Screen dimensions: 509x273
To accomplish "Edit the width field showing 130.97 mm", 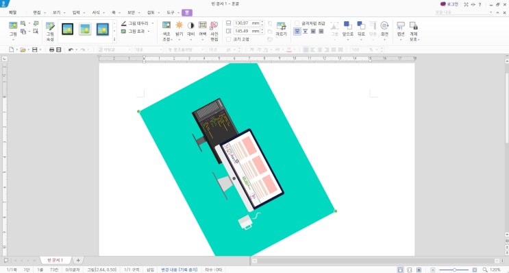I will [x=247, y=23].
